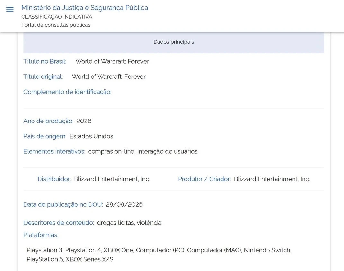This screenshot has height=271, width=344.
Task: Click the Dados principais section header
Action: click(174, 42)
